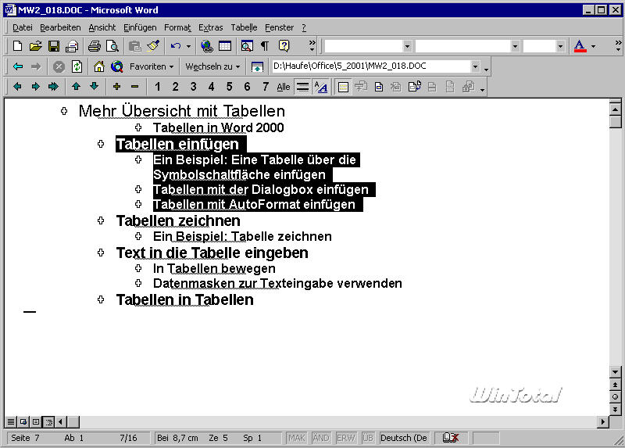Click the Select Browse Object round button
This screenshot has height=448, width=625.
pyautogui.click(x=615, y=397)
